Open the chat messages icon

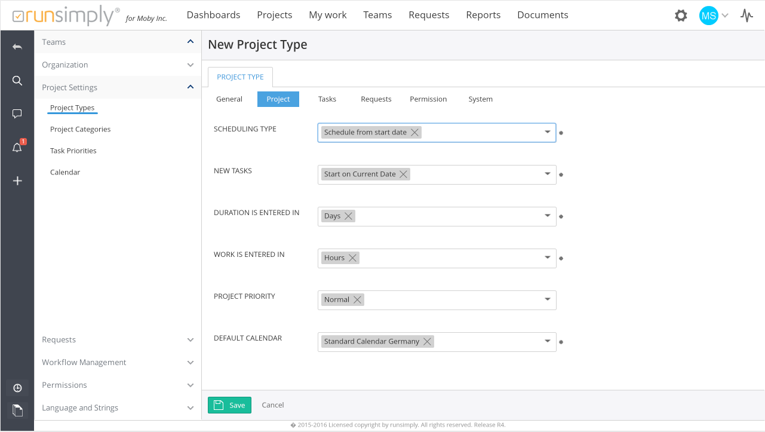(x=17, y=114)
